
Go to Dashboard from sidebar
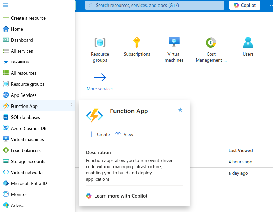21,40
